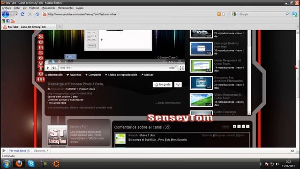Seek in the video progress bar

pyautogui.click(x=115, y=63)
